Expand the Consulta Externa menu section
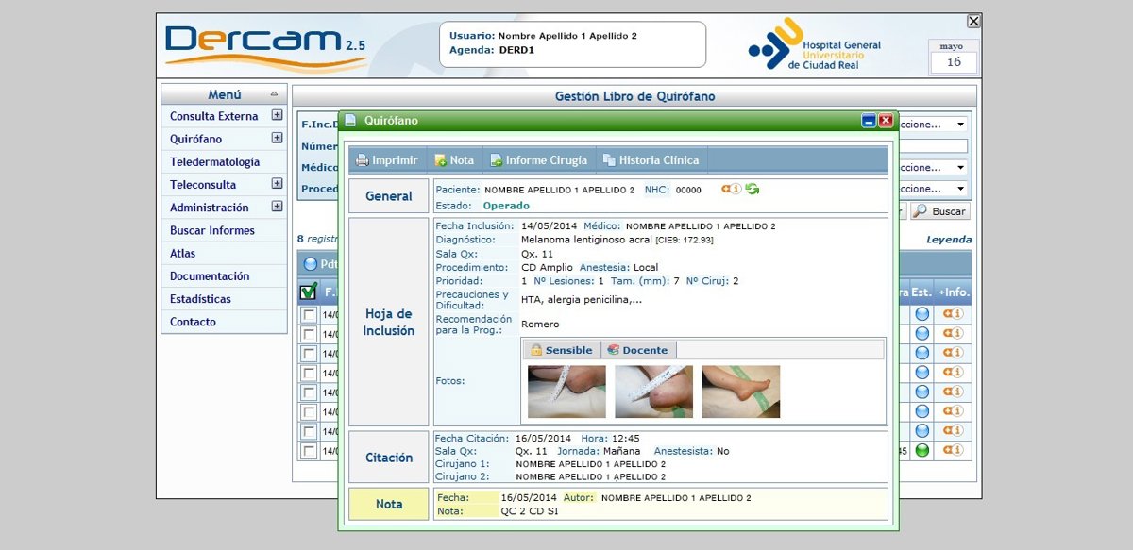Screen dimensions: 1133x550 pos(277,116)
